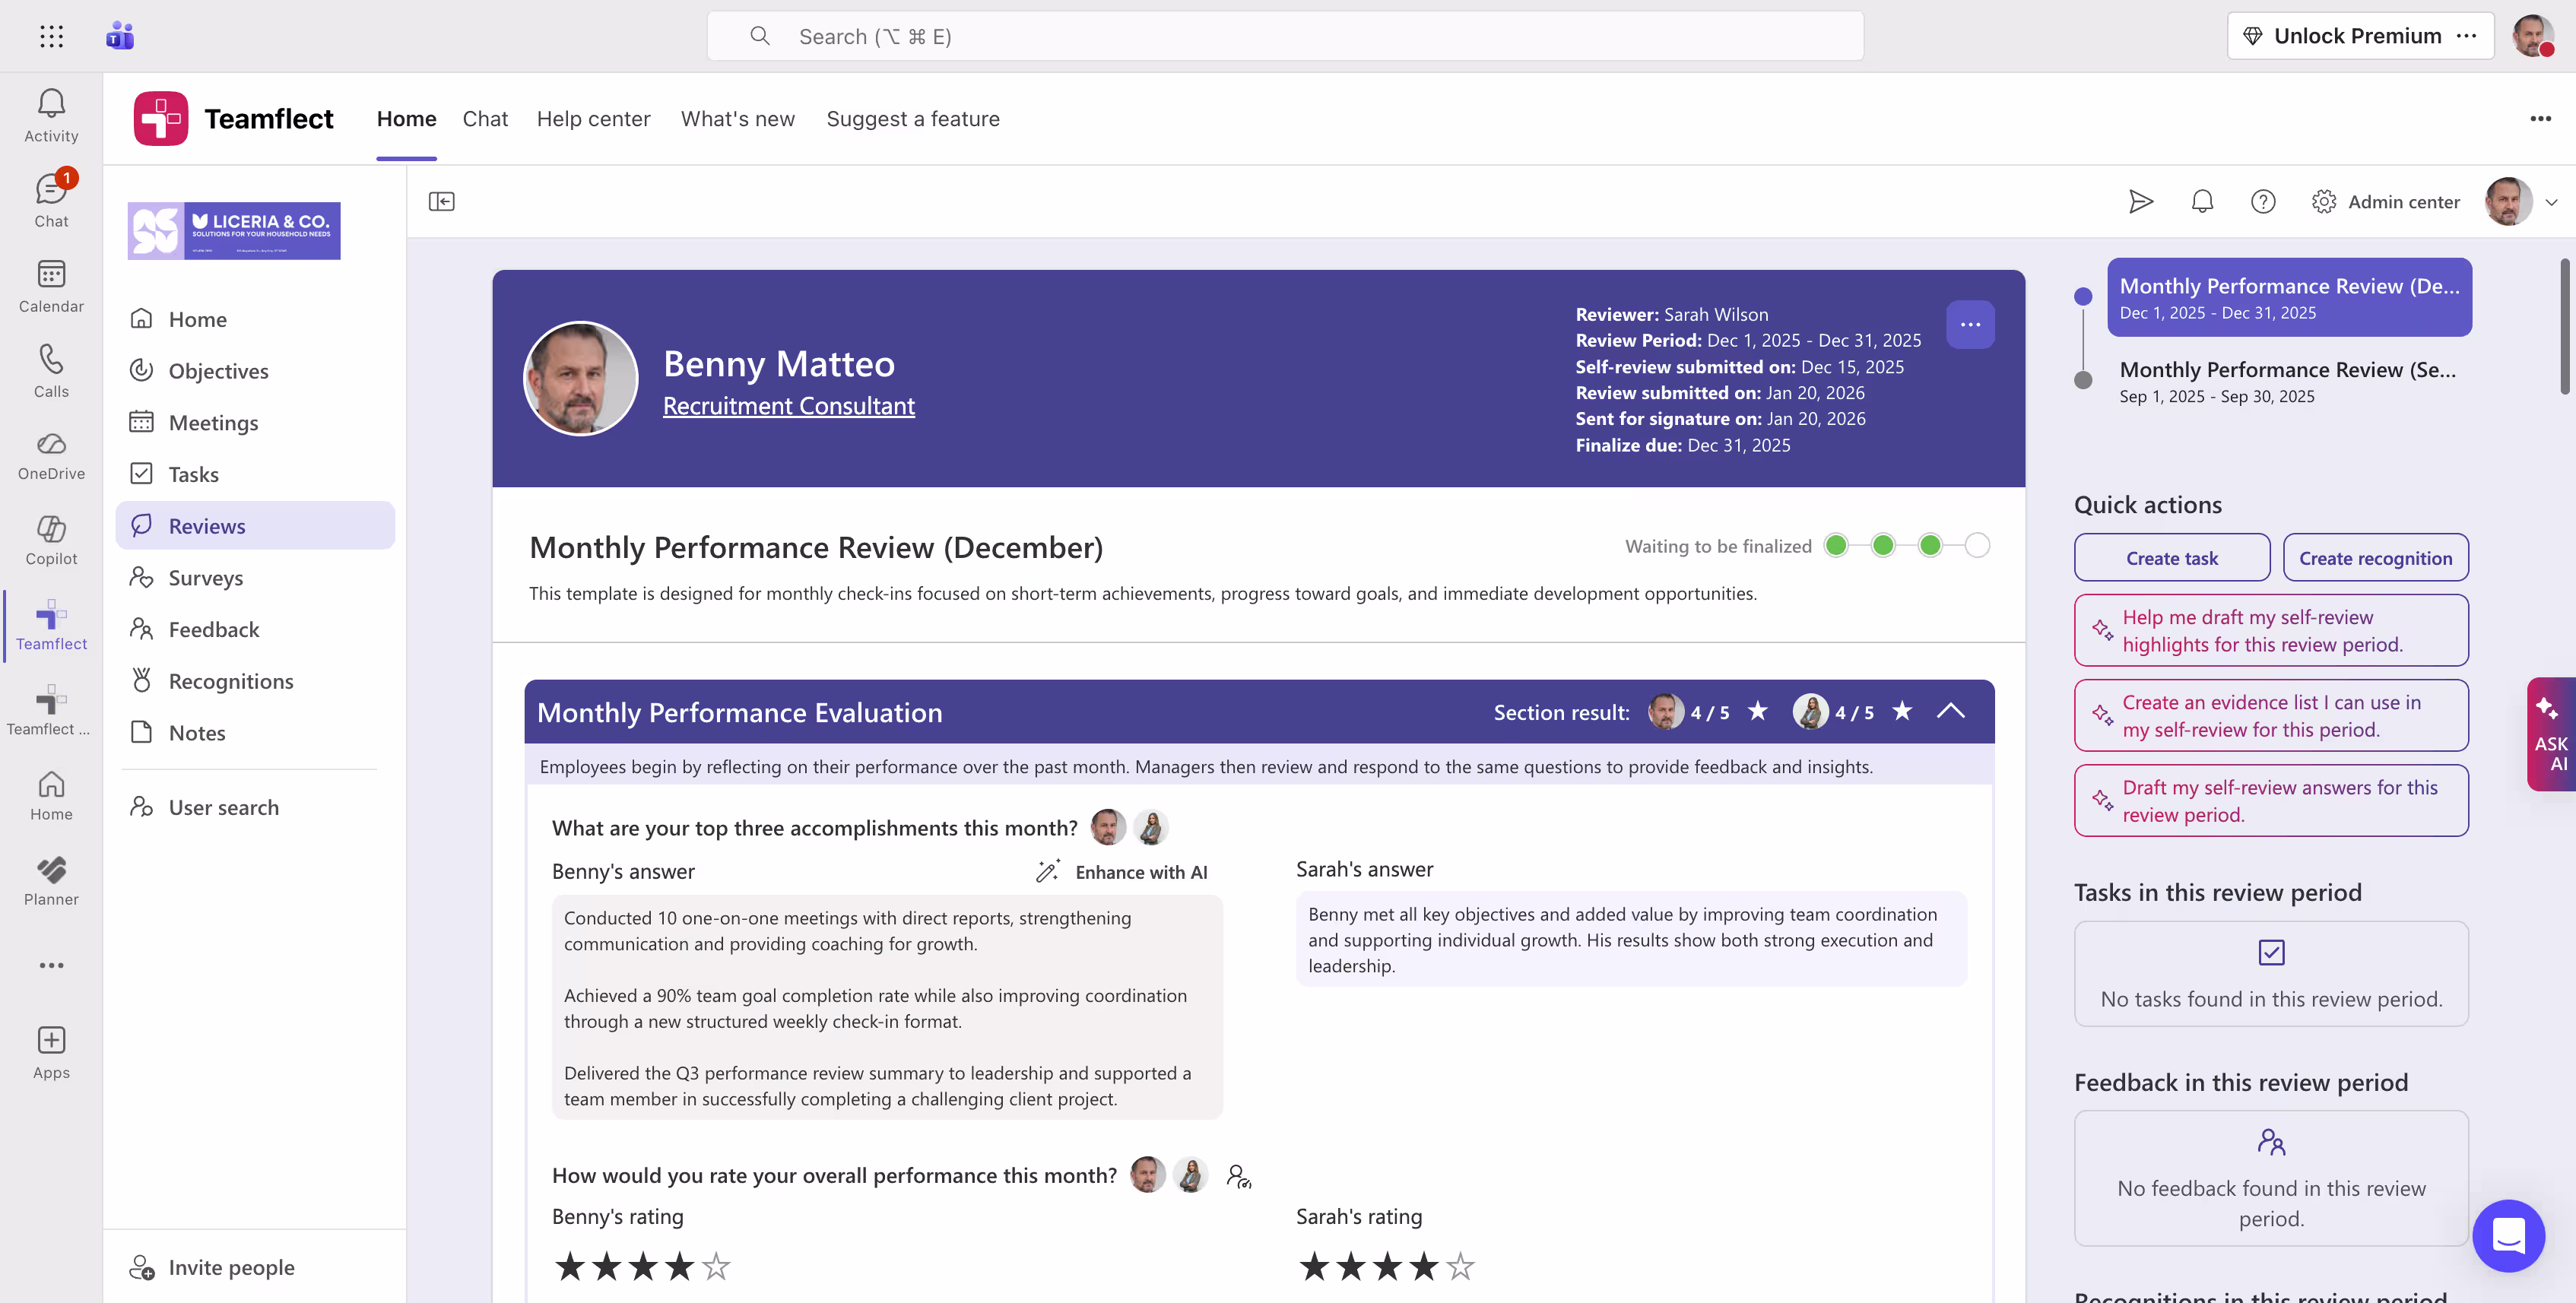Click the ASK AI floating button
The height and width of the screenshot is (1303, 2576).
pyautogui.click(x=2551, y=734)
